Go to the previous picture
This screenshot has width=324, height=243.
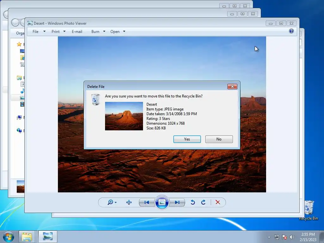[x=147, y=202]
